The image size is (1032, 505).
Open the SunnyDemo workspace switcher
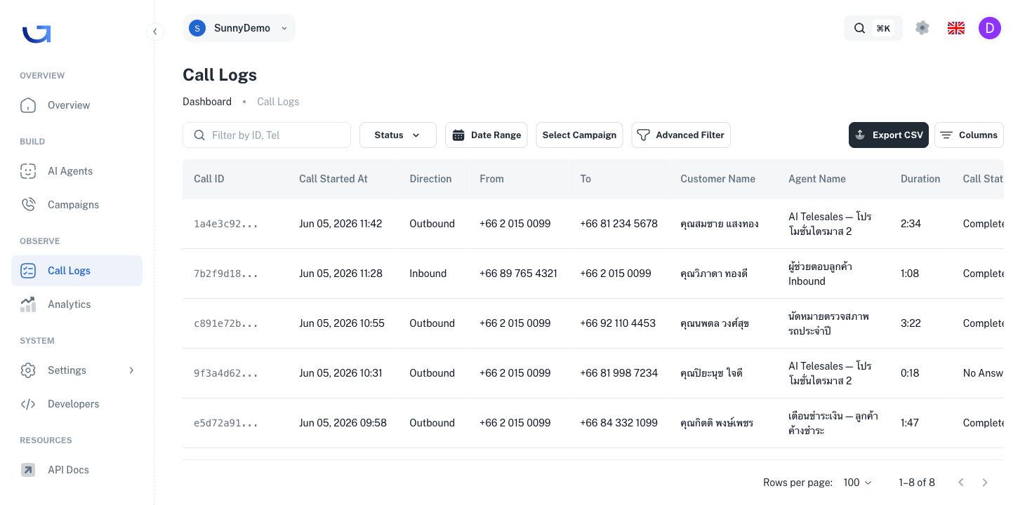(x=239, y=28)
